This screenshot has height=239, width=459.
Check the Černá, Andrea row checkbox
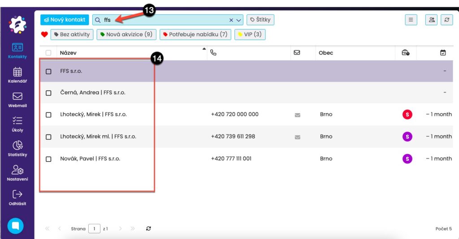pos(48,93)
